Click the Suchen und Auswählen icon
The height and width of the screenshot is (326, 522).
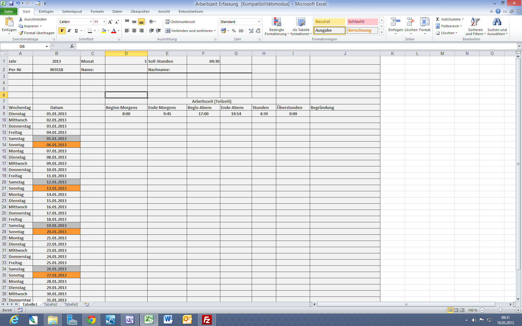pos(497,26)
